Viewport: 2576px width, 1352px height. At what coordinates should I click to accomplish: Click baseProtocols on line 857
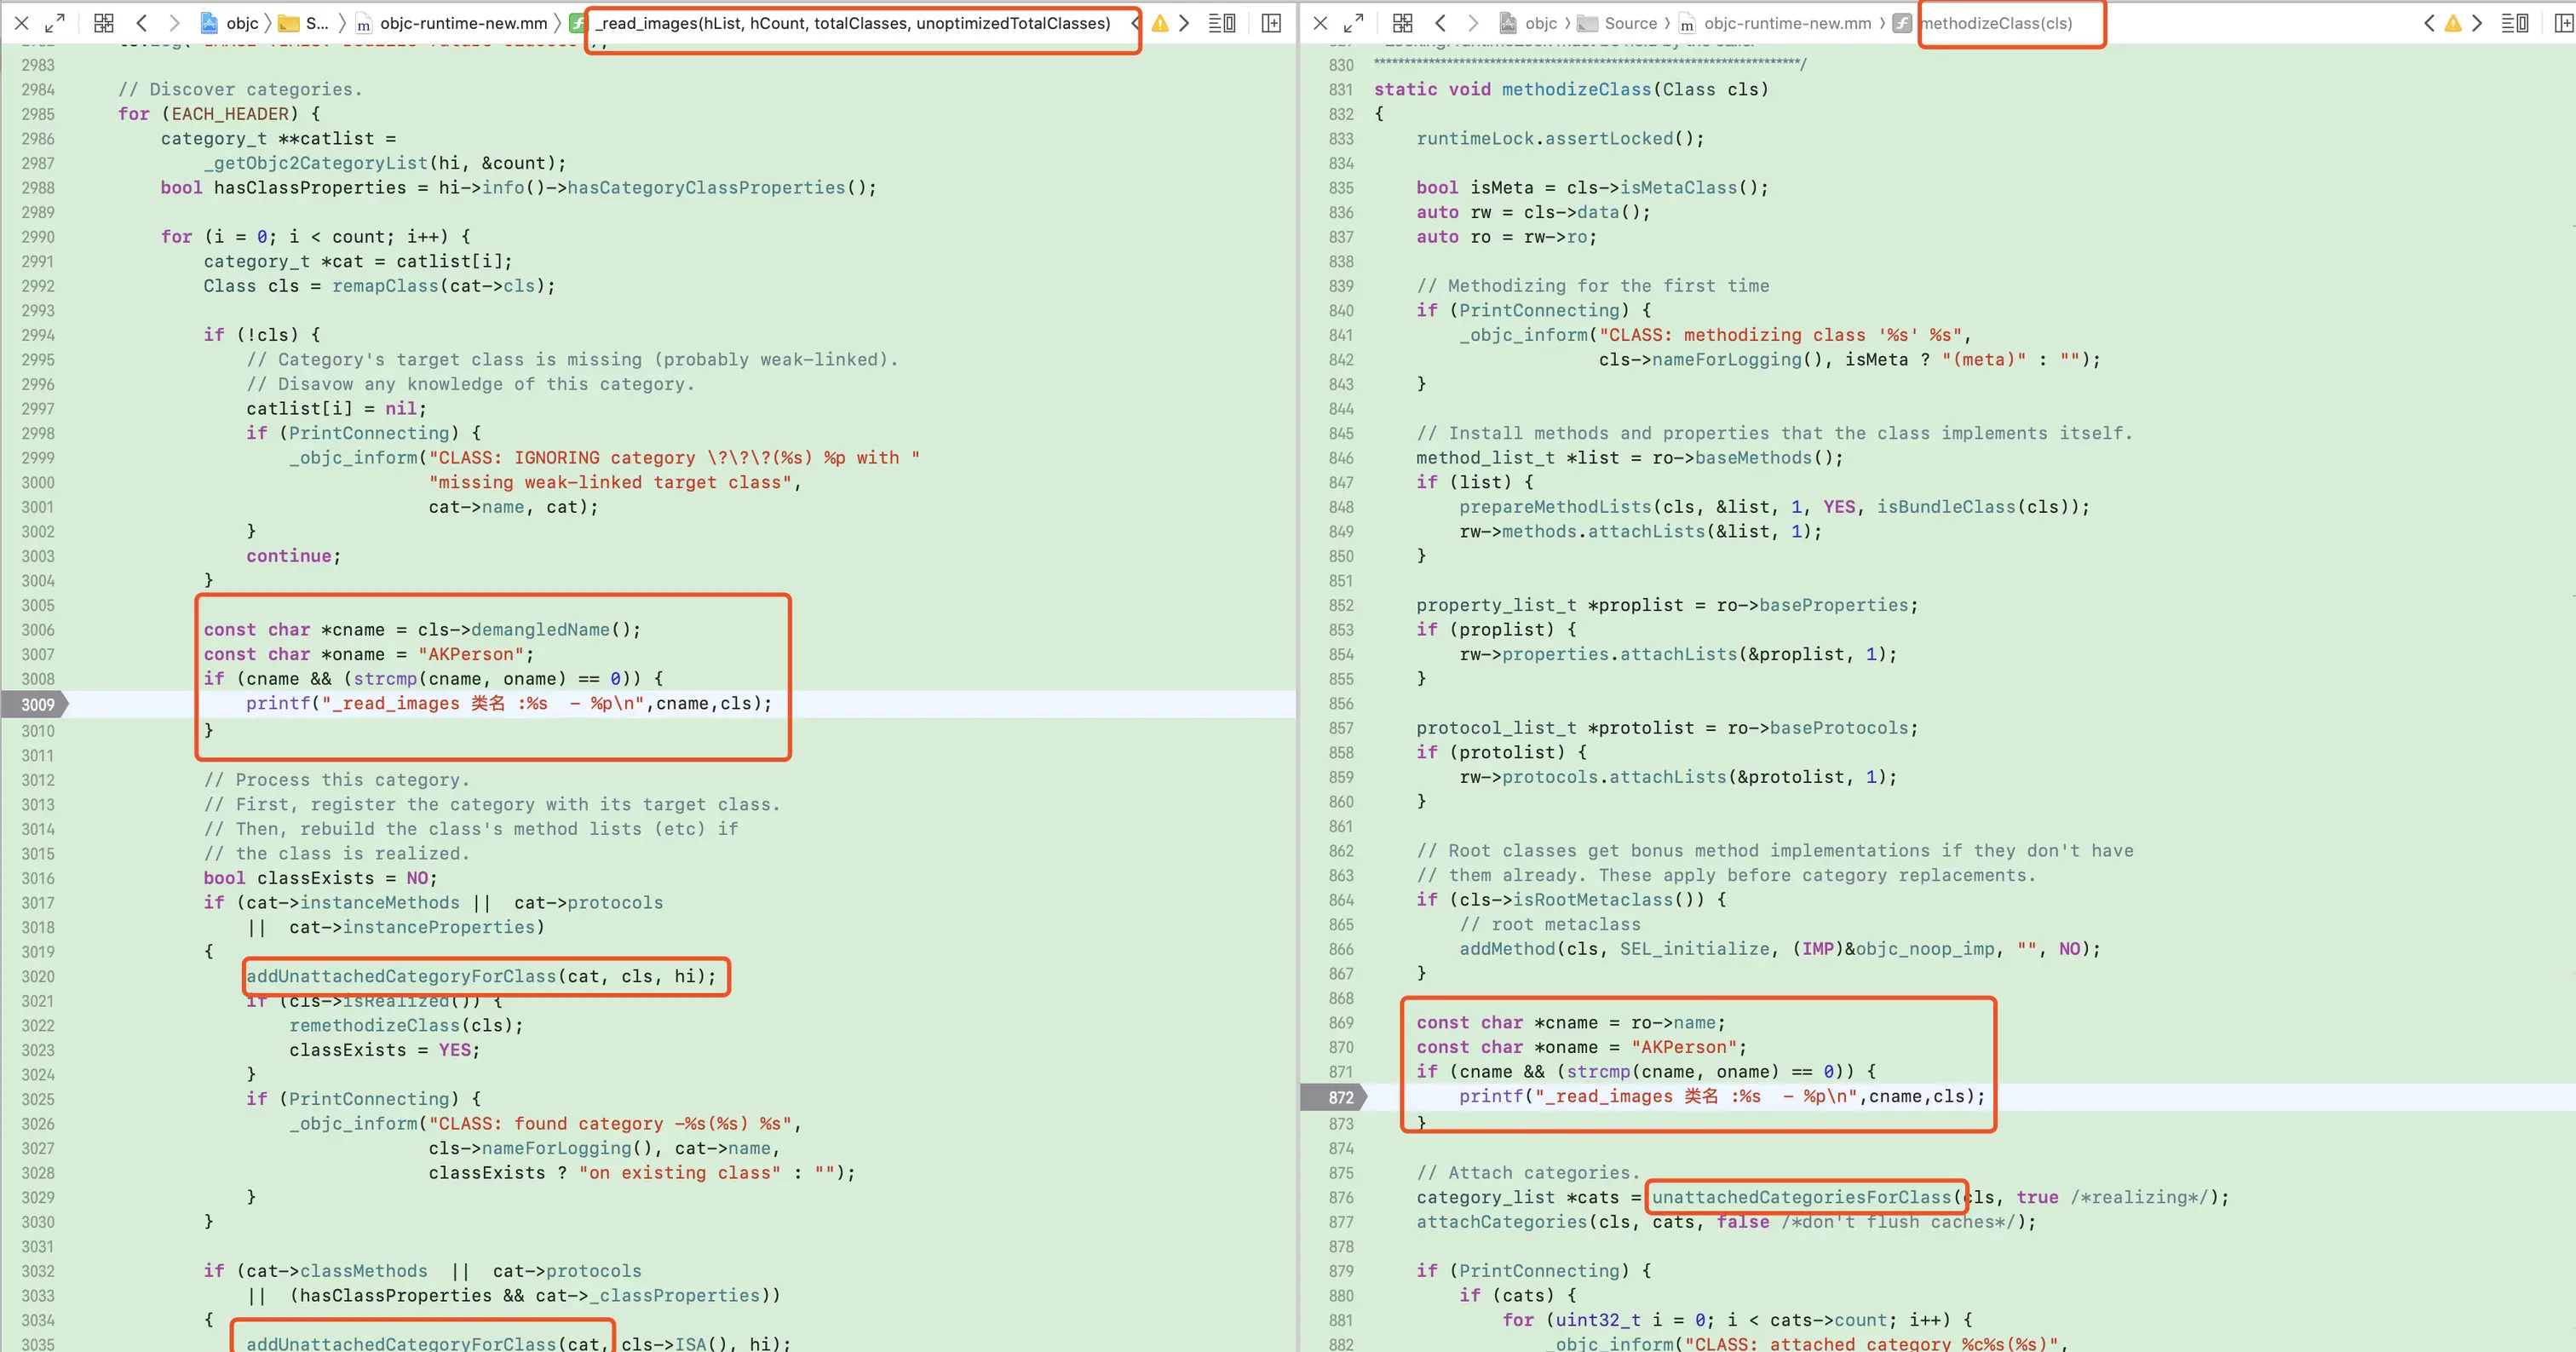coord(1840,727)
